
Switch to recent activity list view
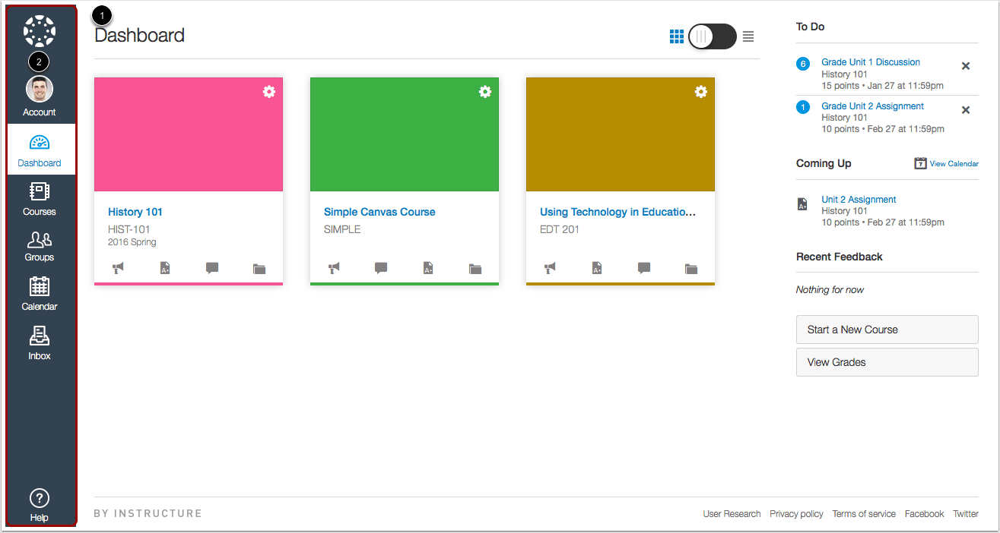coord(748,36)
